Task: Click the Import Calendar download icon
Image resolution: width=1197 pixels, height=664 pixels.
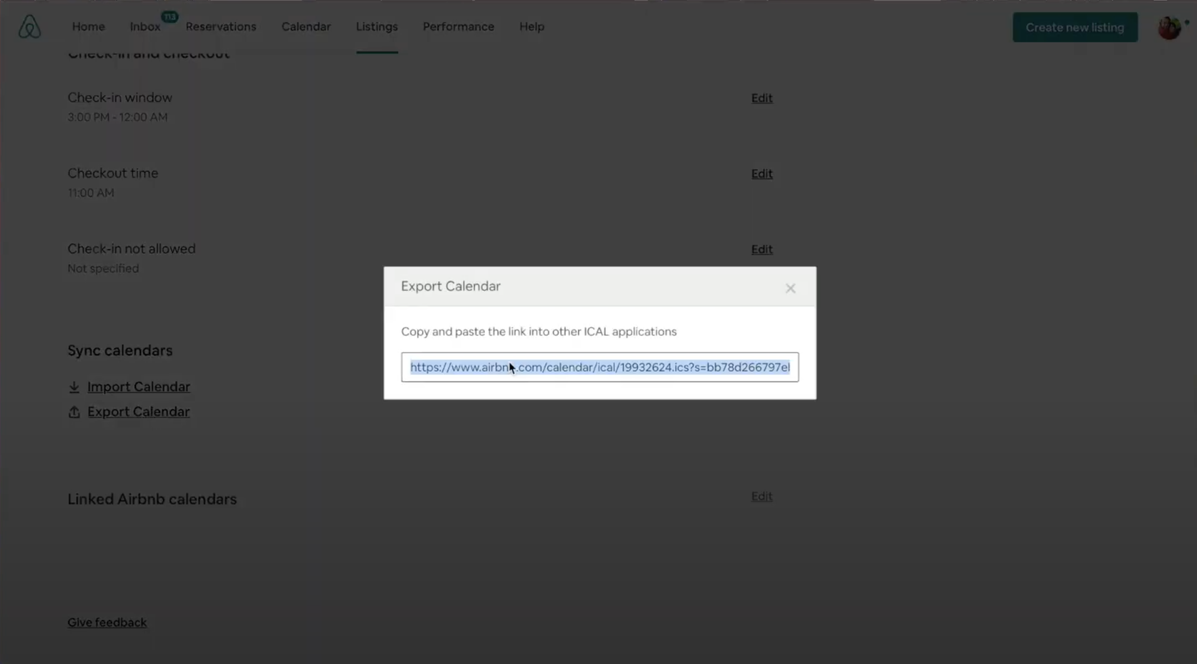Action: 74,387
